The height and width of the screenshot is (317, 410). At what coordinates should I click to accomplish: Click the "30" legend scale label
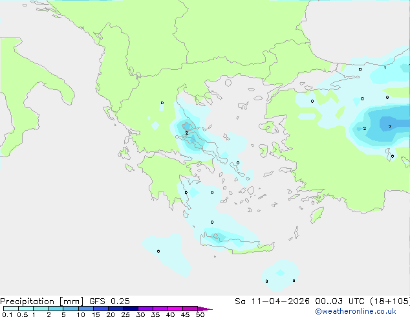point(140,314)
